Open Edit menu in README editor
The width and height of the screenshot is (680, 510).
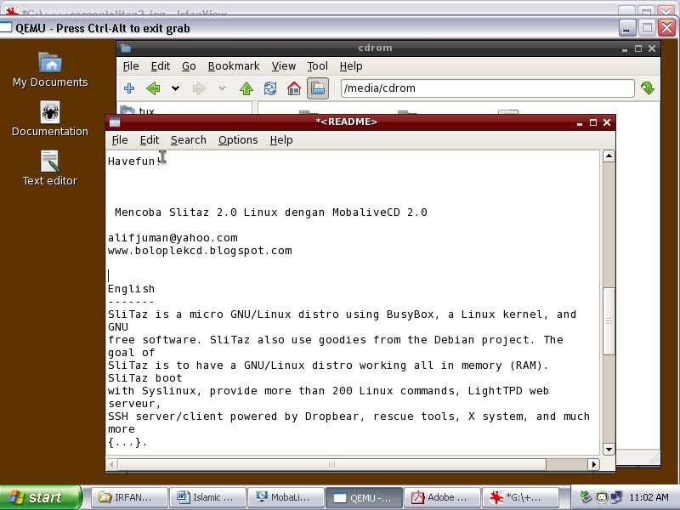click(150, 140)
